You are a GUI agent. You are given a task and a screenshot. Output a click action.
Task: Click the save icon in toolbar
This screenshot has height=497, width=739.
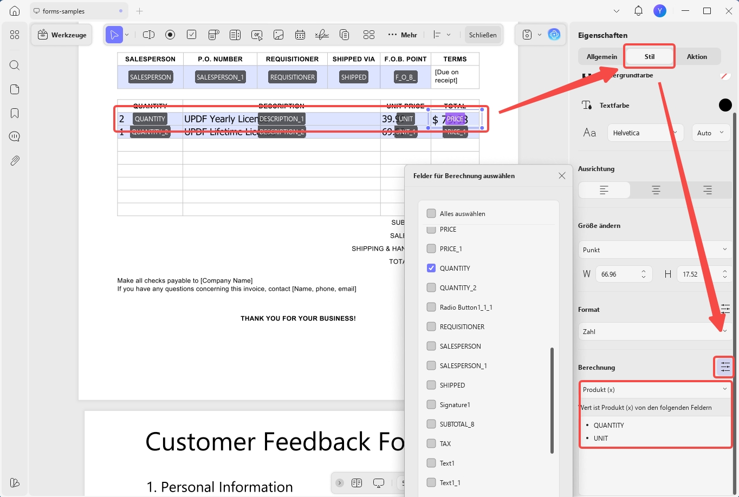tap(527, 35)
